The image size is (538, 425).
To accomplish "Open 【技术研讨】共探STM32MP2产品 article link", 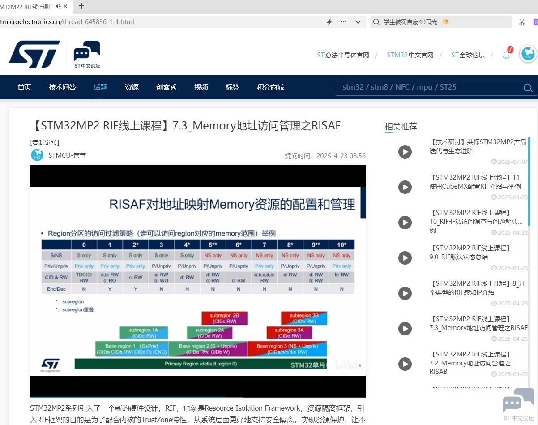I will point(478,146).
